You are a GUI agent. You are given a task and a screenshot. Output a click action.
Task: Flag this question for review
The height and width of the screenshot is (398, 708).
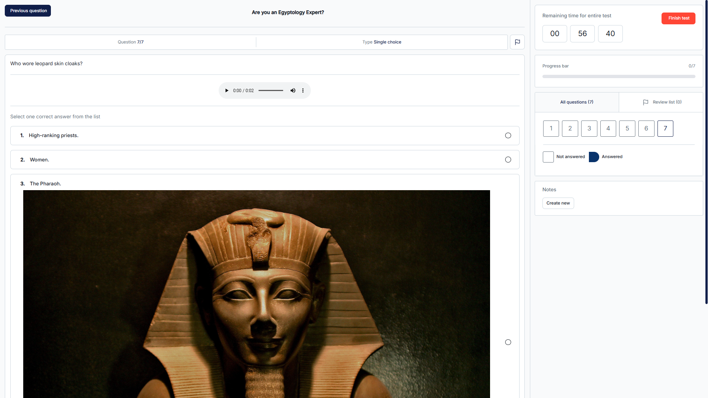517,42
